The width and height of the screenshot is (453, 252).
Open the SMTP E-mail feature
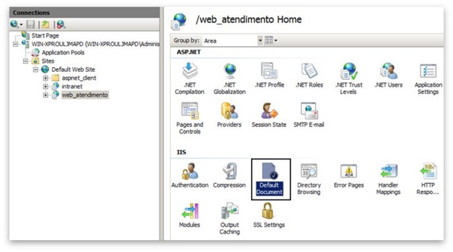[309, 114]
